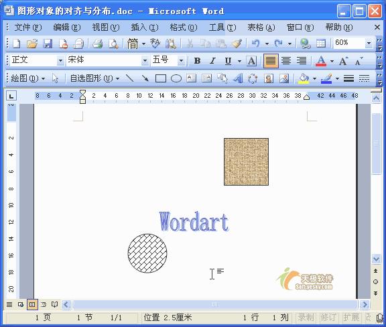The width and height of the screenshot is (386, 327).
Task: Click the Format Painter brush icon
Action: 237,44
